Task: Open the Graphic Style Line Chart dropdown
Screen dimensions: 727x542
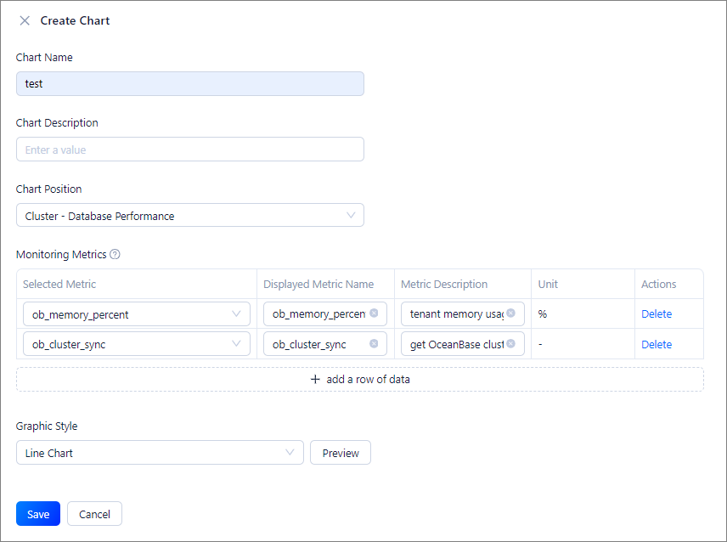Action: (x=160, y=453)
